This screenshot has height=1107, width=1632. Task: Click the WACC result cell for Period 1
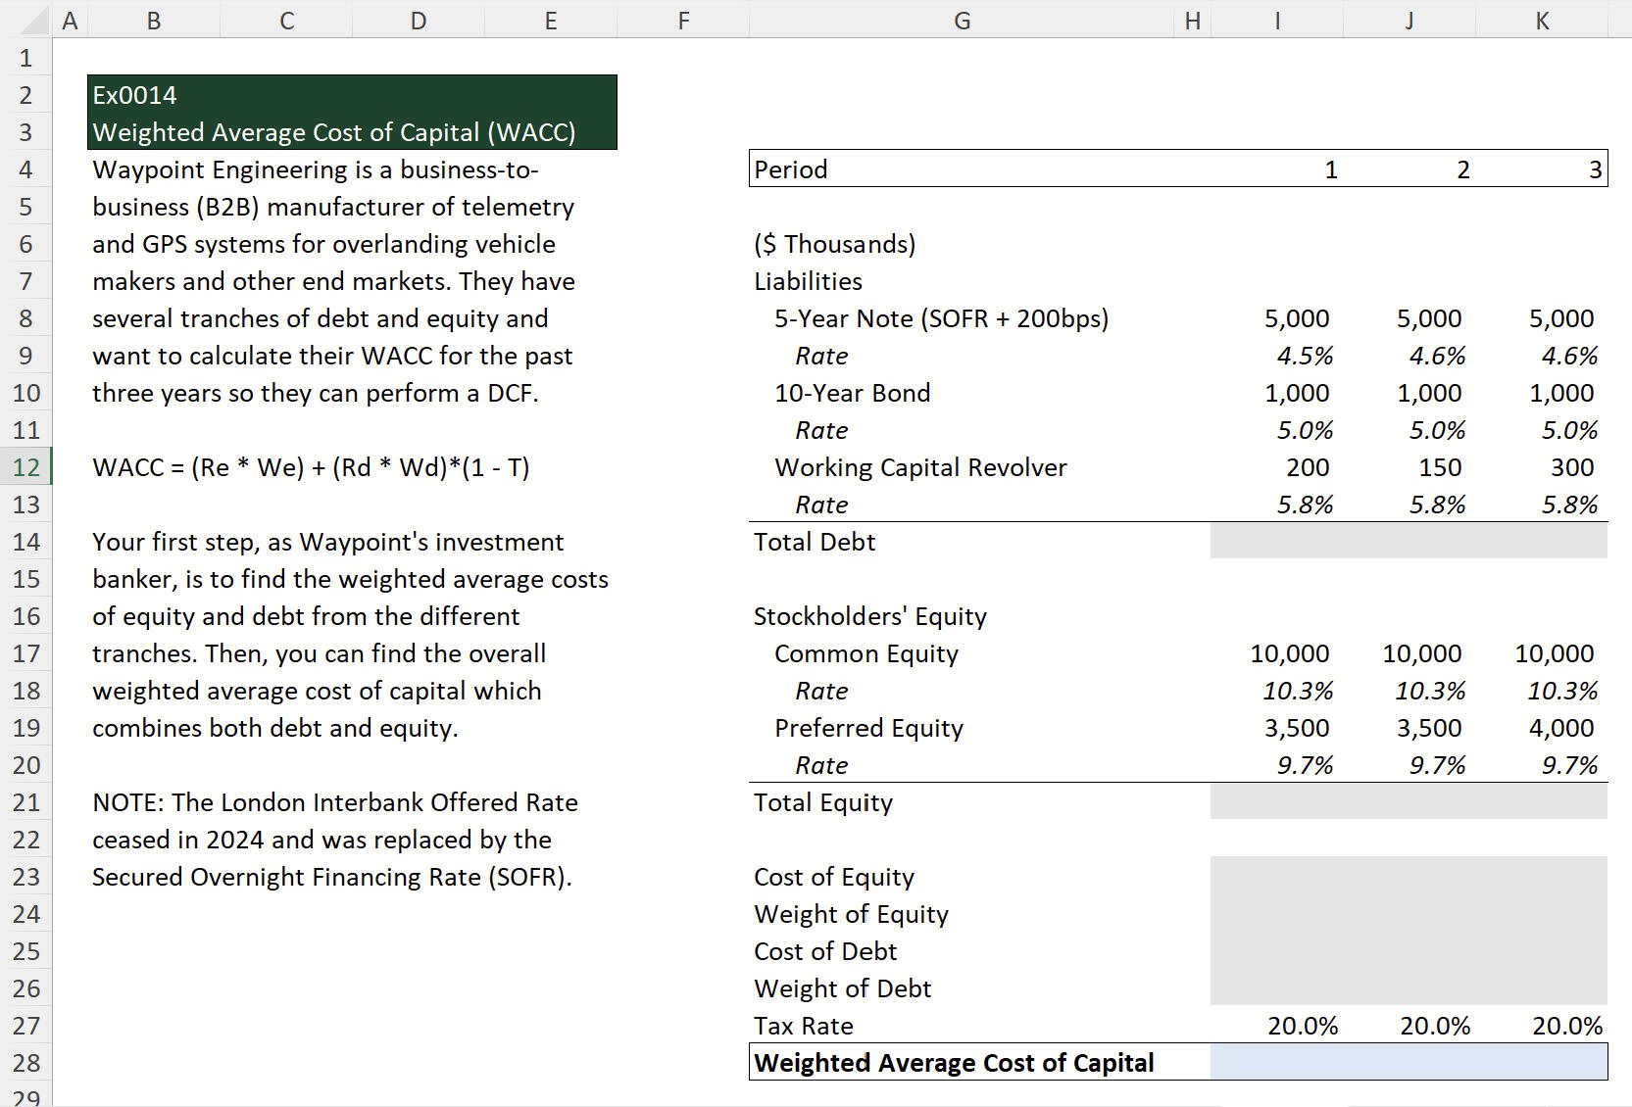point(1276,1063)
